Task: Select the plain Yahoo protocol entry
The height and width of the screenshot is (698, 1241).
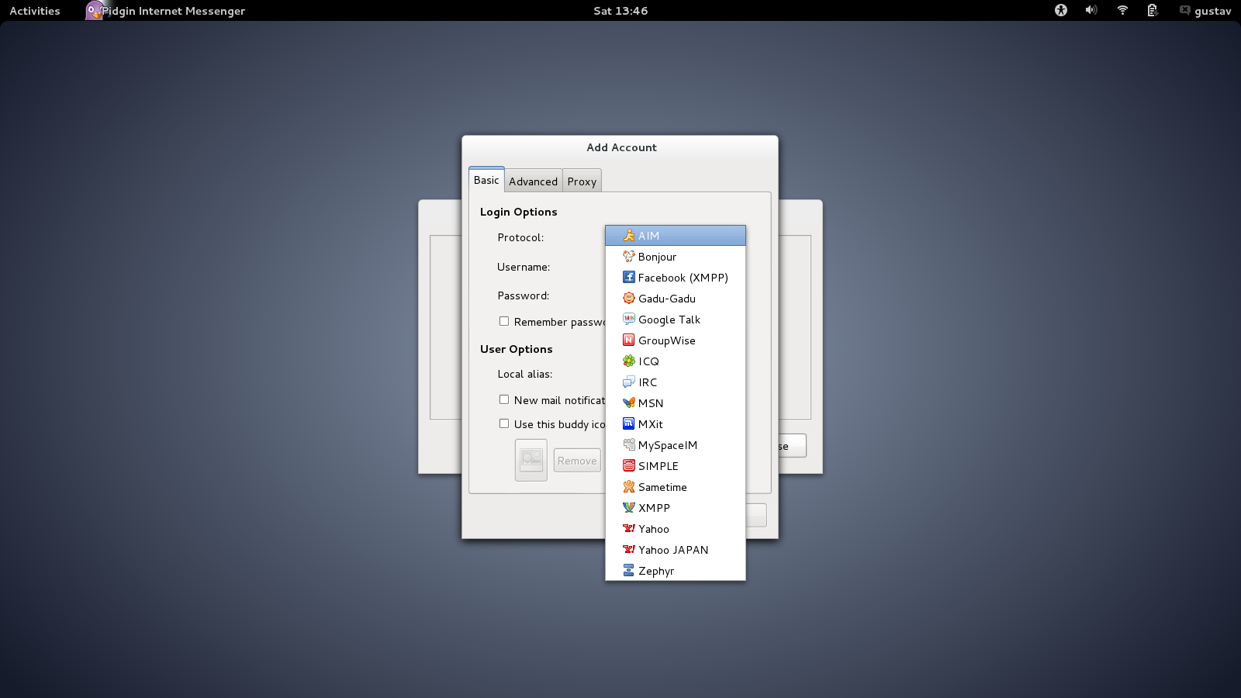Action: coord(676,528)
